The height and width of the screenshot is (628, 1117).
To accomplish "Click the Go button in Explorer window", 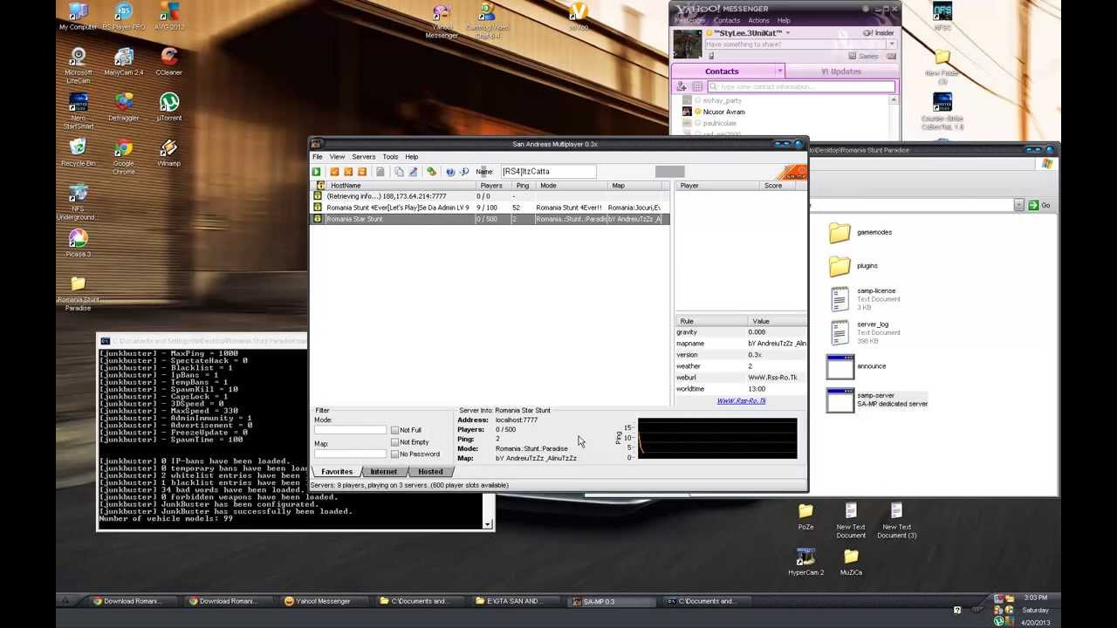I will (1040, 205).
